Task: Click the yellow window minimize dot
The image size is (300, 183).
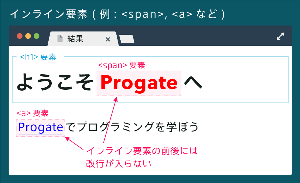Action: [28, 36]
